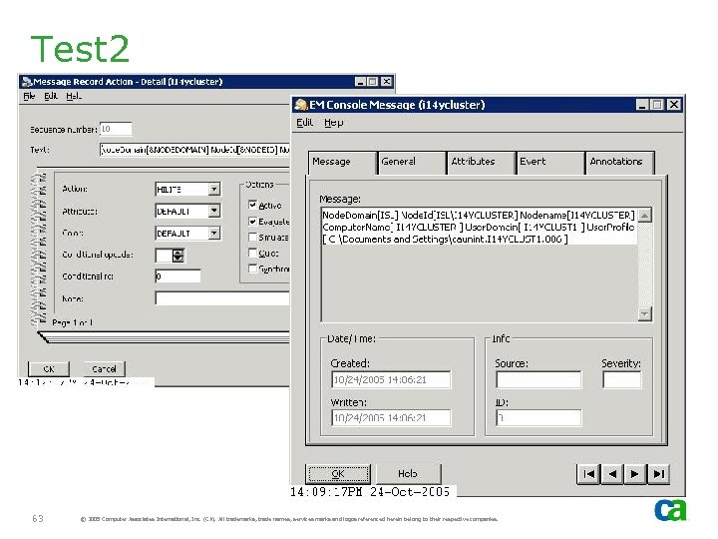
Task: Click Cancel in Message Record Action window
Action: [x=104, y=368]
